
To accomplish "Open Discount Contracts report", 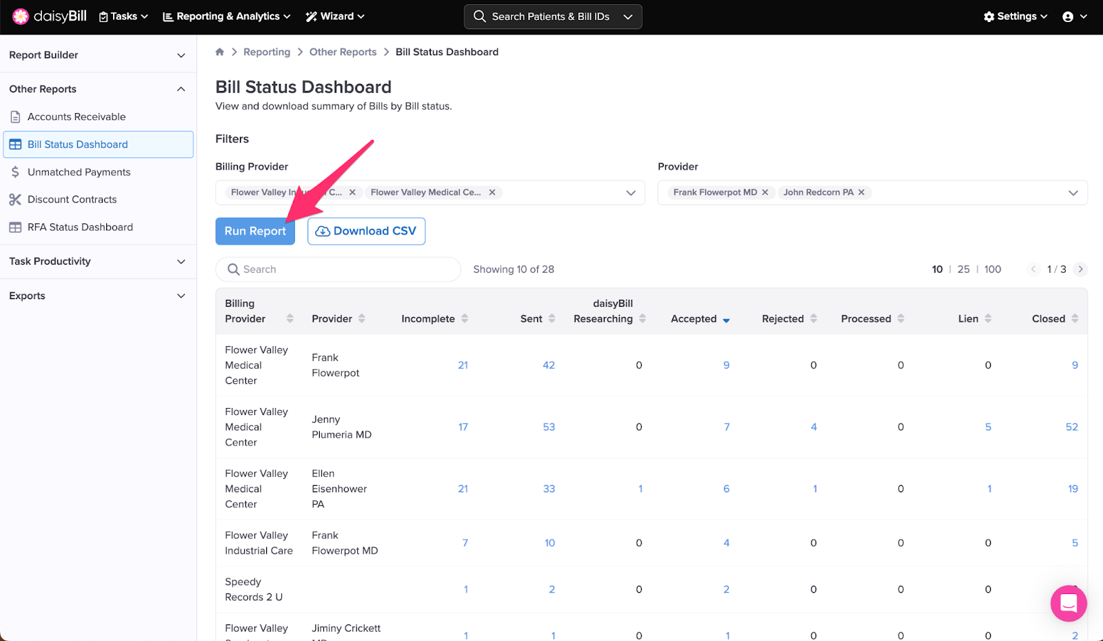I will [72, 200].
